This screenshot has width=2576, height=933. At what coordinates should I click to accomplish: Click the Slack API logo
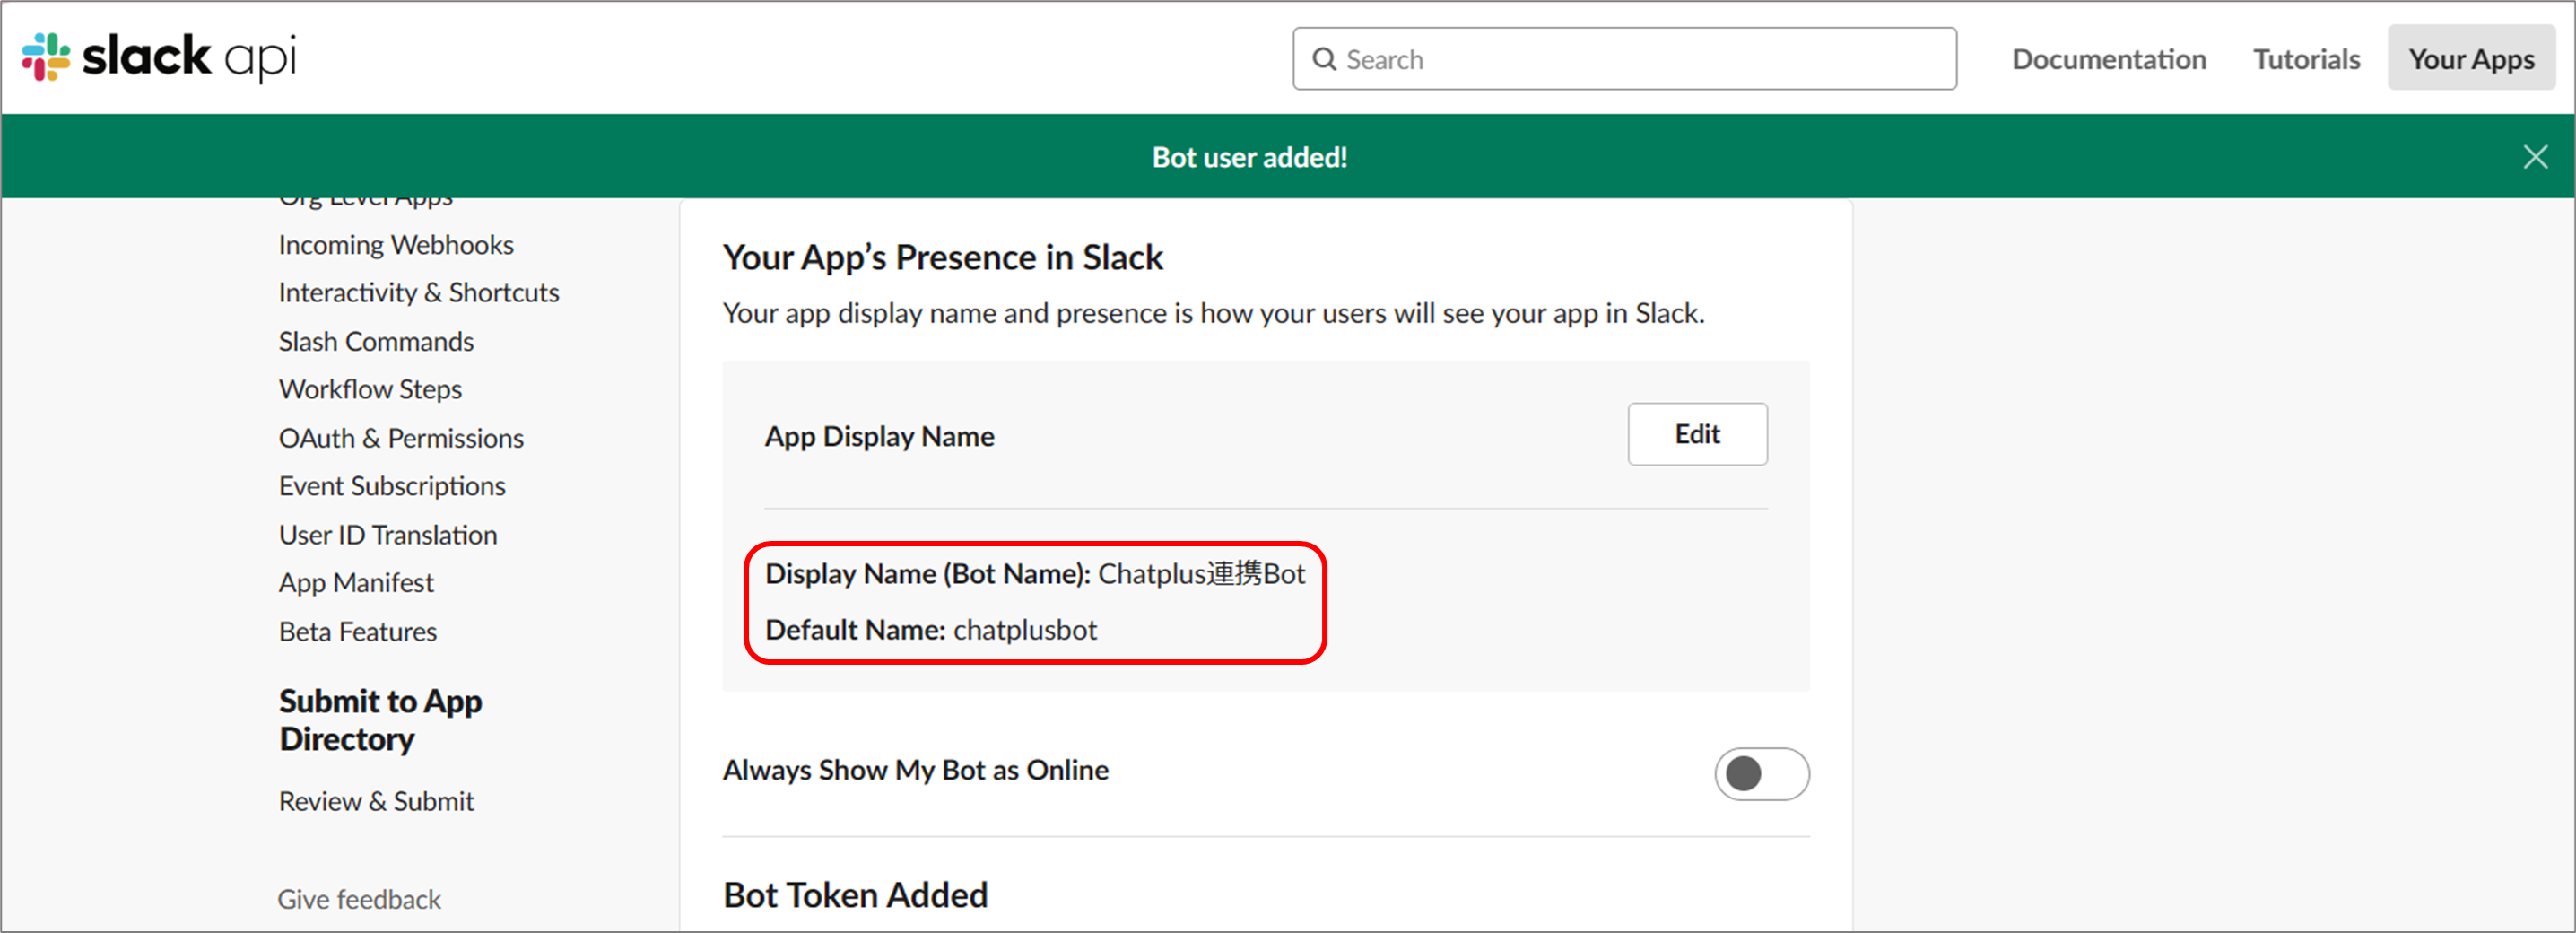pos(159,57)
